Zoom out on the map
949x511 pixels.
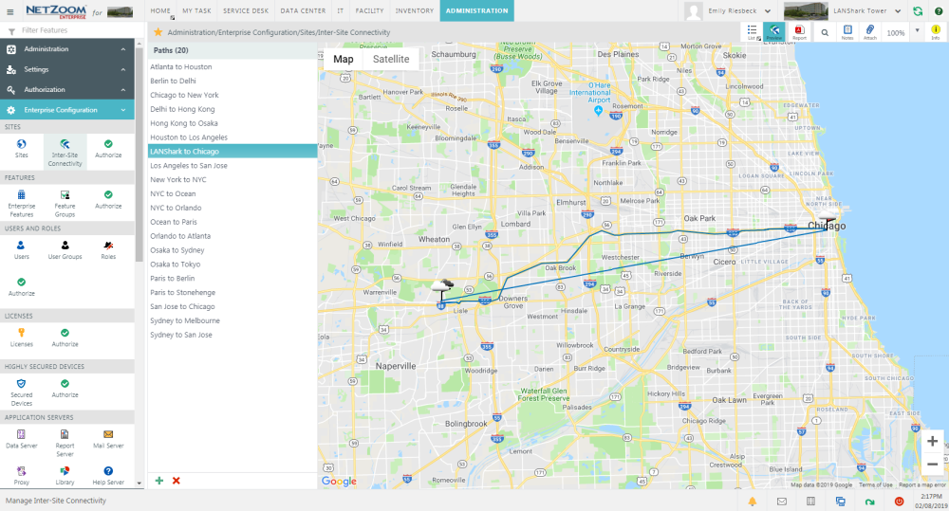pyautogui.click(x=932, y=465)
